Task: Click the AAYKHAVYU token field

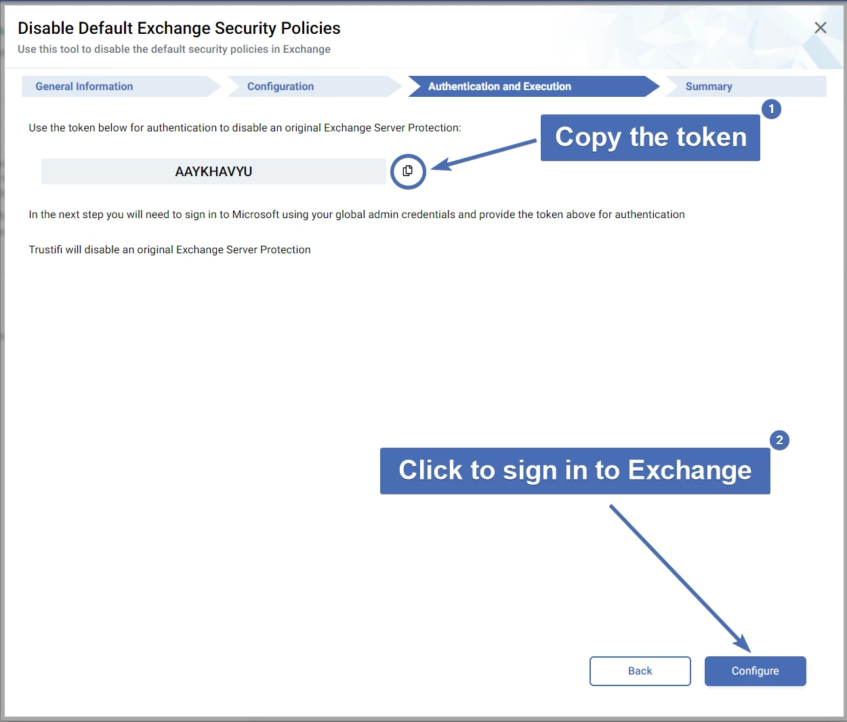Action: click(213, 172)
